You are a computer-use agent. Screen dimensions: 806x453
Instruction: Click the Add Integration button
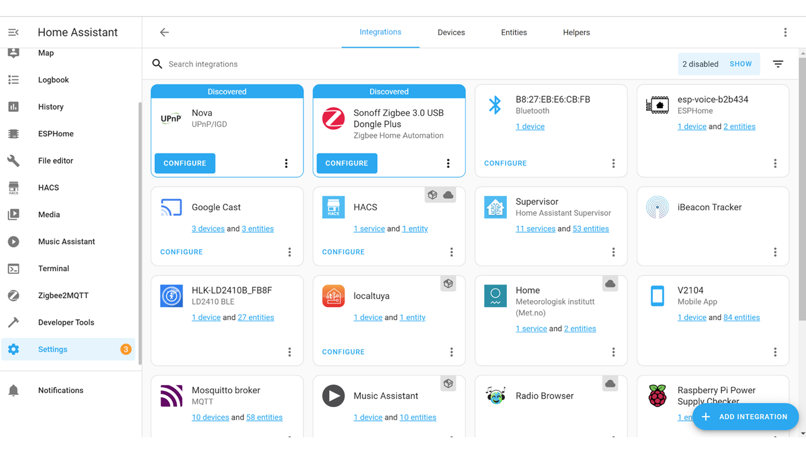746,417
